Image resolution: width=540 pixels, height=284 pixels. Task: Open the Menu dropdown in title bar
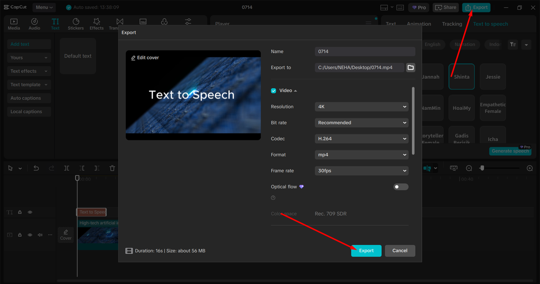coord(44,8)
